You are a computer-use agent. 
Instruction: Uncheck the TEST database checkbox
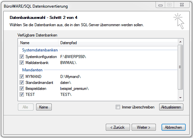pos(22,95)
